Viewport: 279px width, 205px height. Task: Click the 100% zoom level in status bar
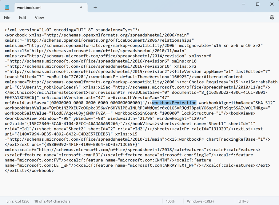coord(170,201)
